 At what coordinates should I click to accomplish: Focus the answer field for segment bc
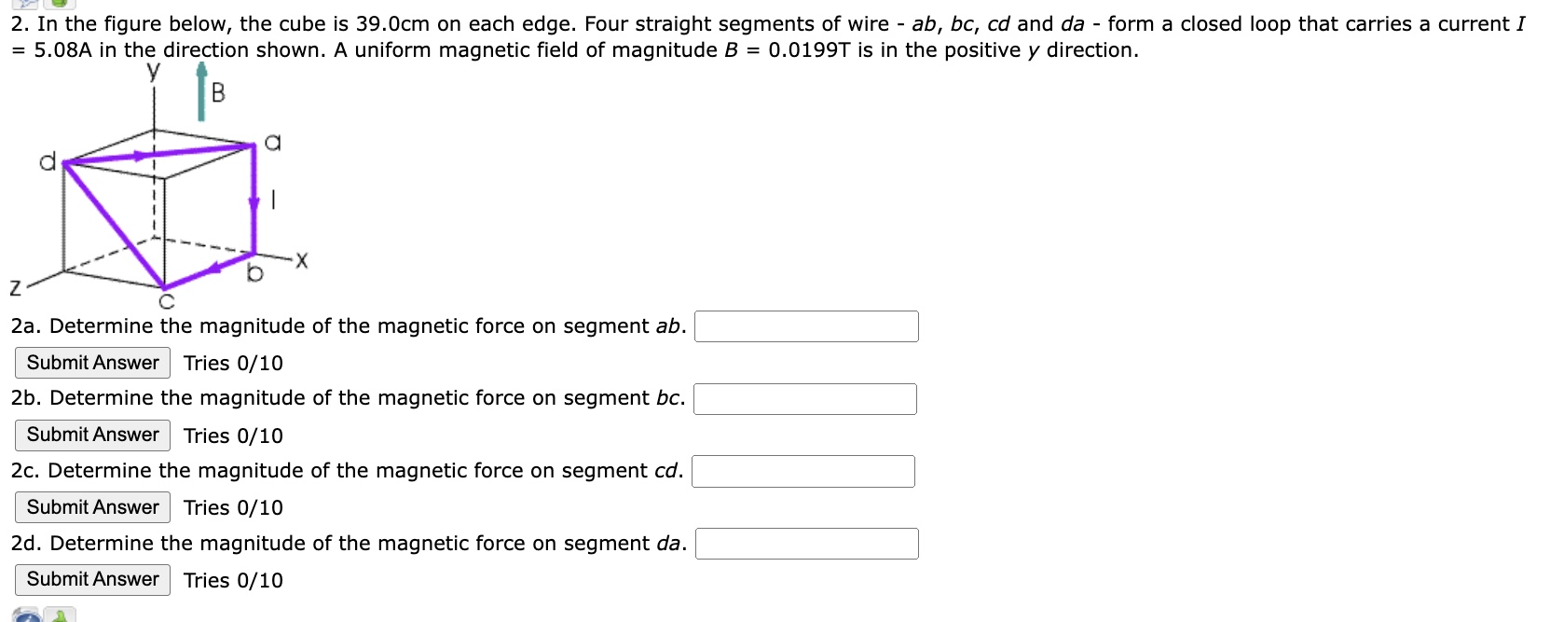[805, 399]
